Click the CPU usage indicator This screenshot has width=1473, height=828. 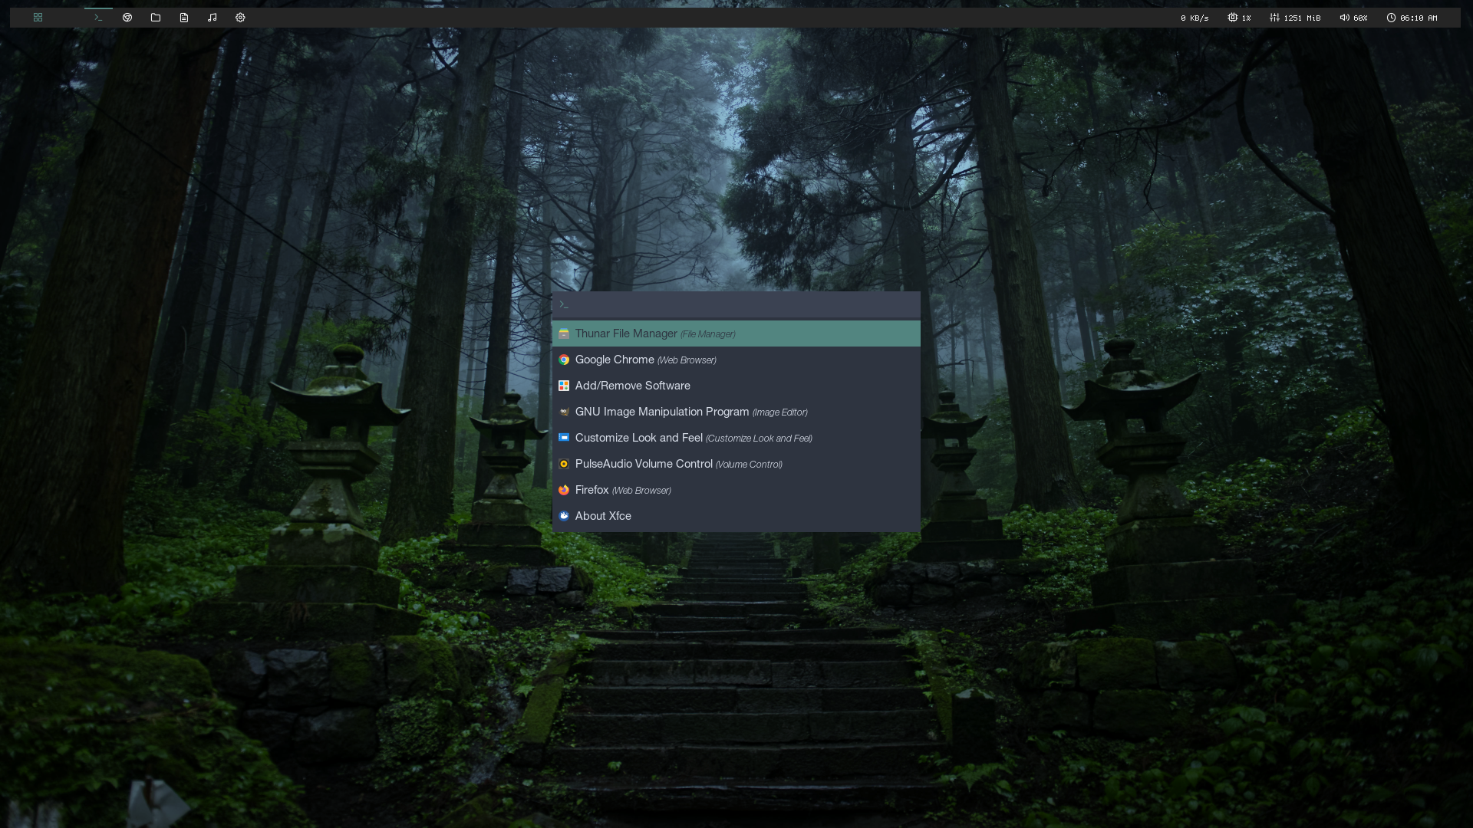coord(1239,18)
